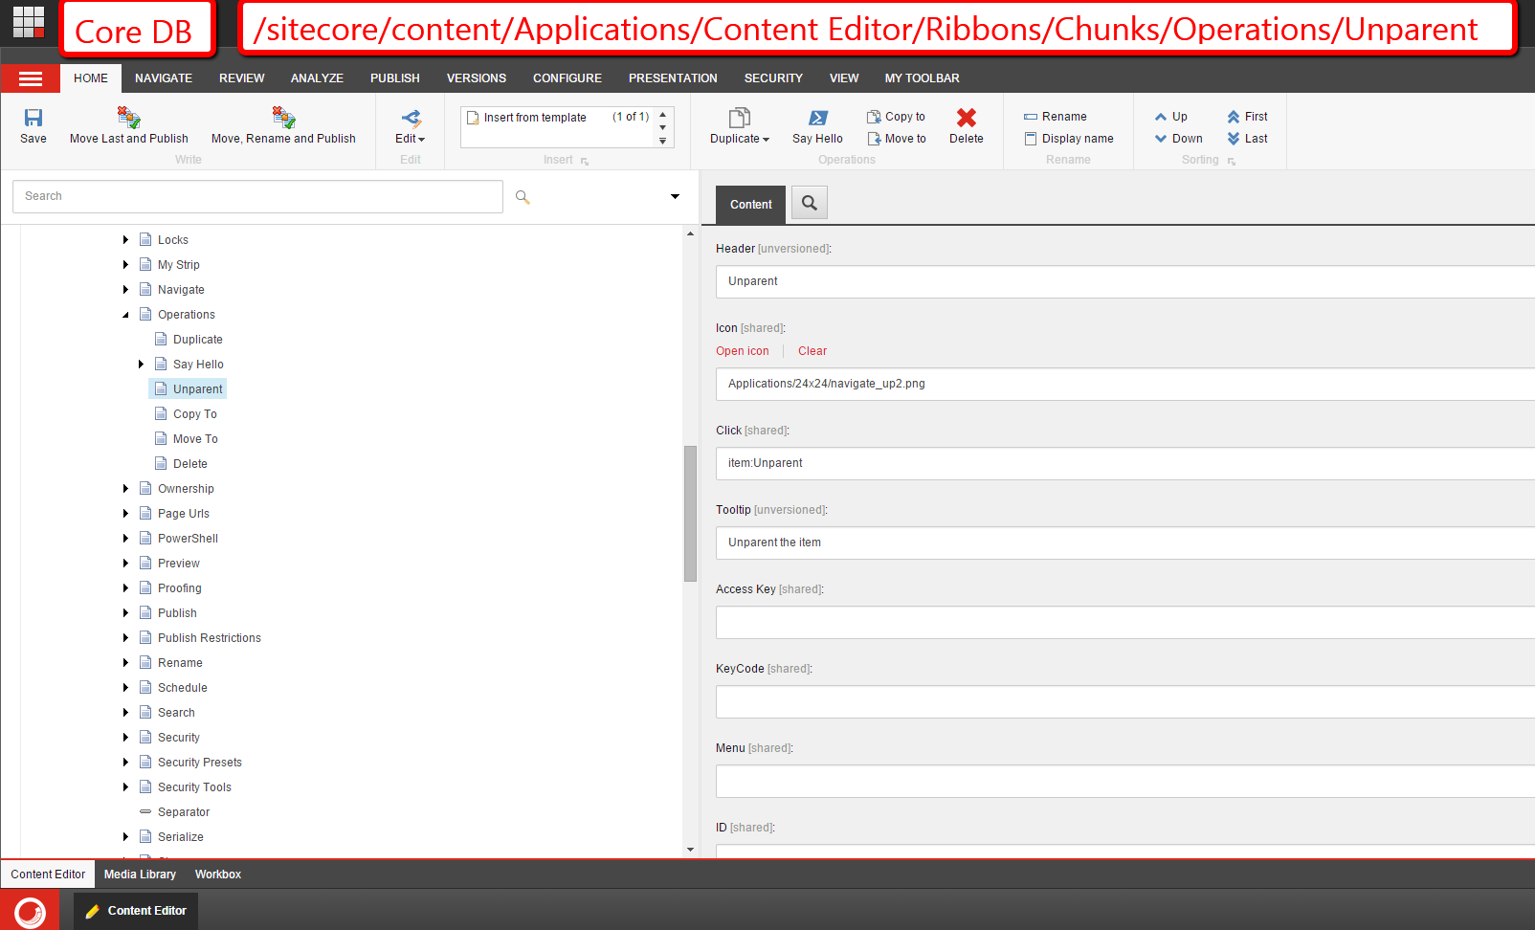The width and height of the screenshot is (1535, 930).
Task: Open the Duplicate dropdown in the ribbon
Action: (x=739, y=139)
